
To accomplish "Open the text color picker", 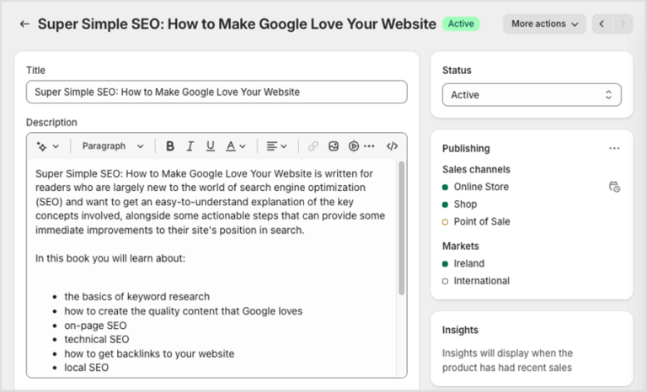I will click(x=235, y=146).
